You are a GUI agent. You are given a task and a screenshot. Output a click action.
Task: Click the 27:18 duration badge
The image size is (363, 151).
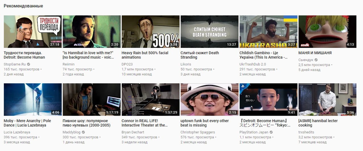click(x=55, y=44)
